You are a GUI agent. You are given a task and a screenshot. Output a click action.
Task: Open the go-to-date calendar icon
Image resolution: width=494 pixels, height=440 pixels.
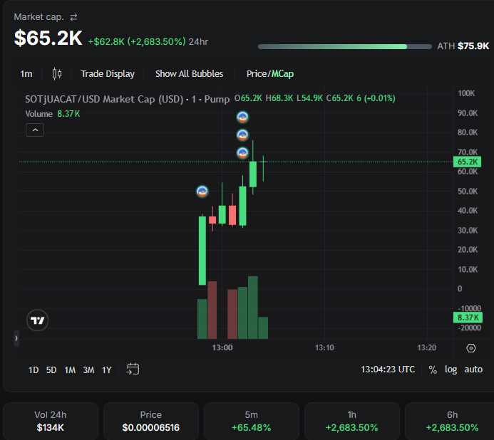point(133,369)
